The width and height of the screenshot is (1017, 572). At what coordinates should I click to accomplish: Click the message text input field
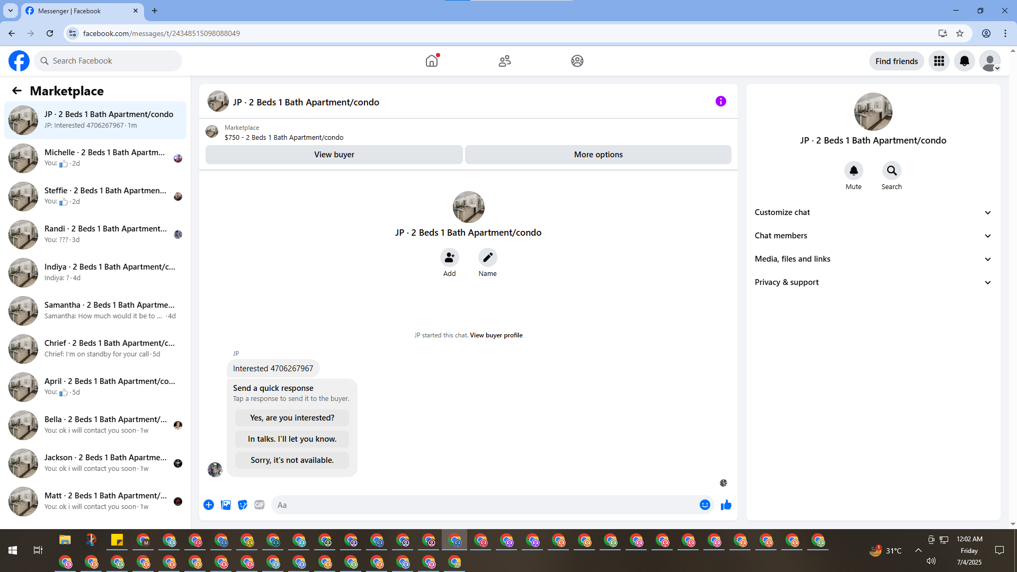pos(485,505)
